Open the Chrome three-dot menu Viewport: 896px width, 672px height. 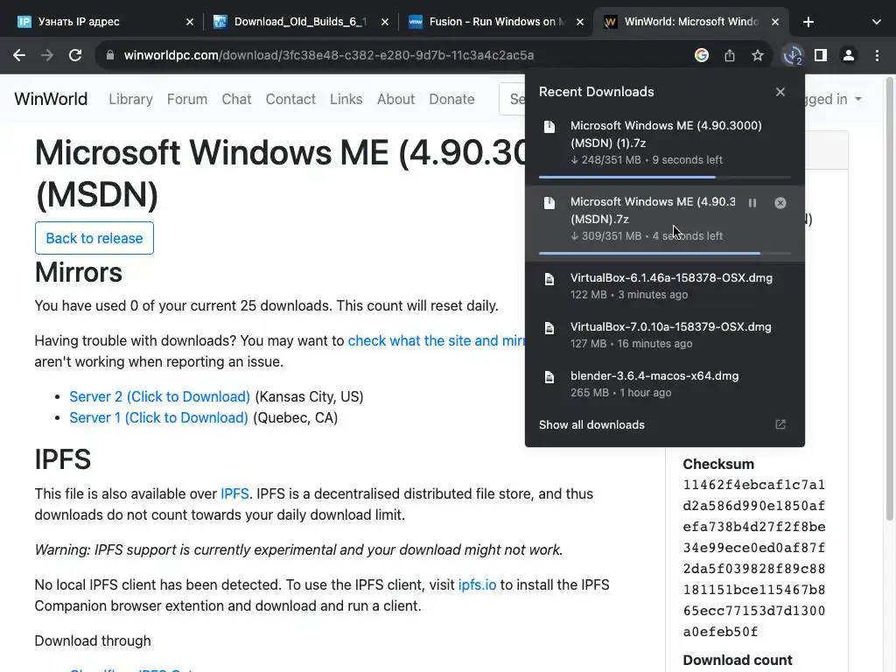pyautogui.click(x=877, y=55)
